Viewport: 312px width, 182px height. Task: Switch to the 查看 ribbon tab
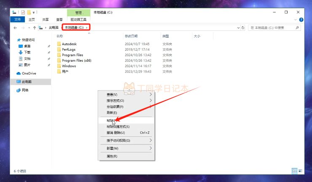[x=59, y=19]
